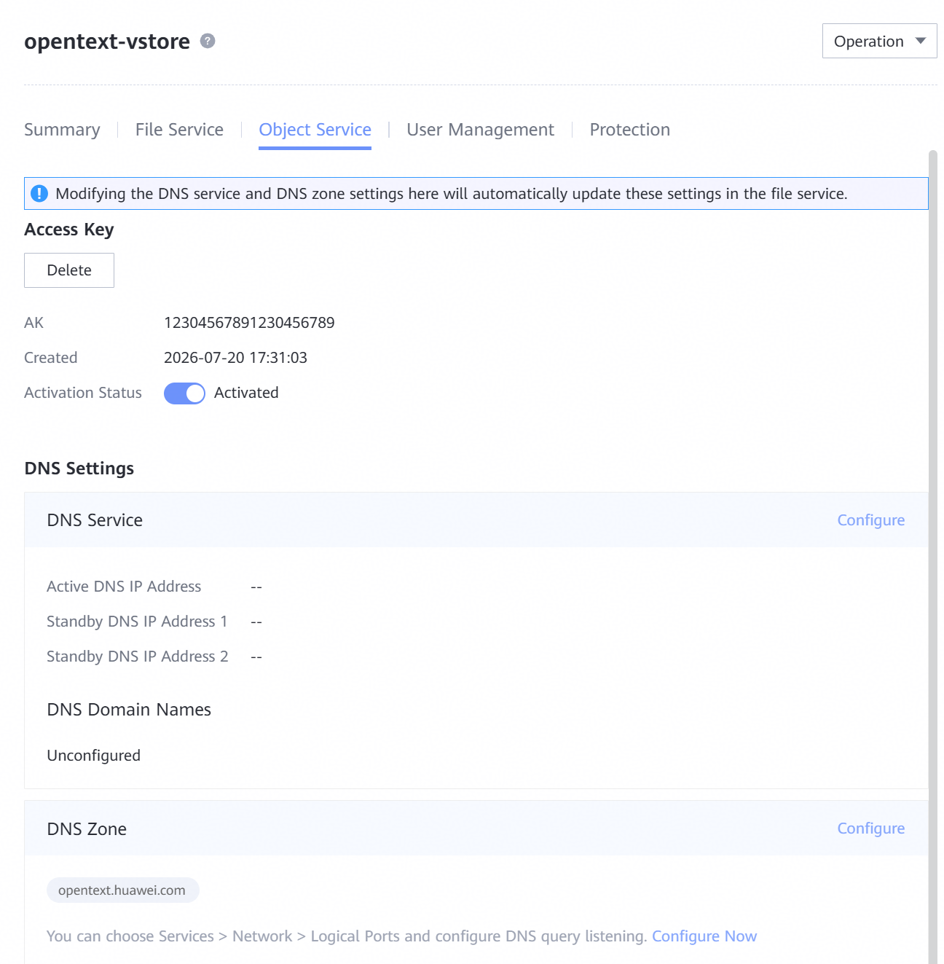944x964 pixels.
Task: Configure the DNS Zone
Action: point(870,828)
